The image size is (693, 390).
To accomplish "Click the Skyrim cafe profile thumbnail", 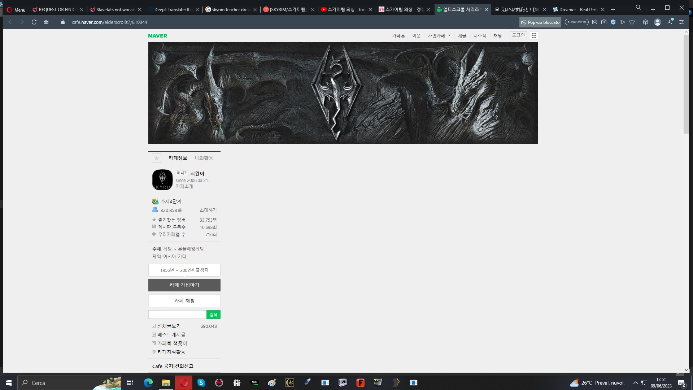I will coord(162,180).
